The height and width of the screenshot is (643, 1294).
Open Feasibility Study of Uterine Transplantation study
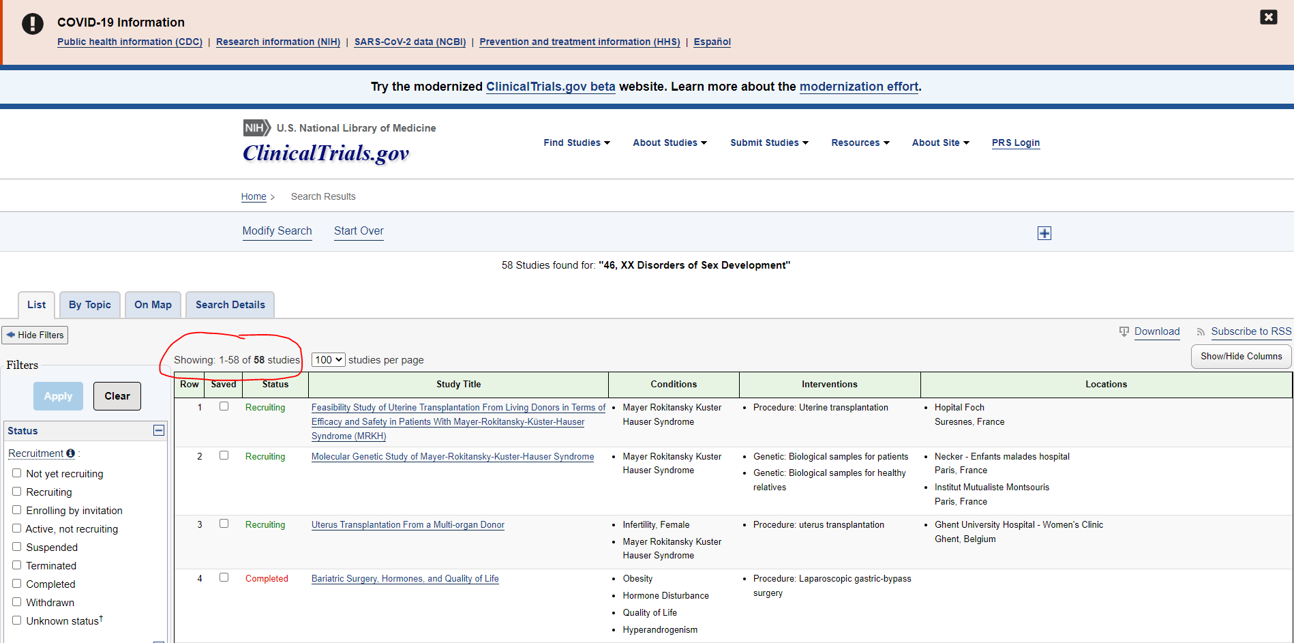[x=458, y=421]
